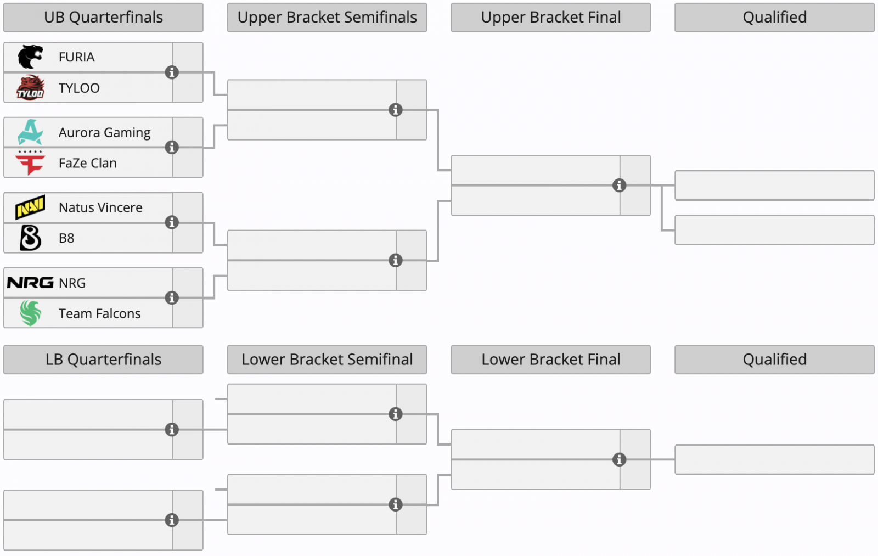The width and height of the screenshot is (878, 556).
Task: Show match info for NRG vs Team Falcons
Action: click(172, 298)
